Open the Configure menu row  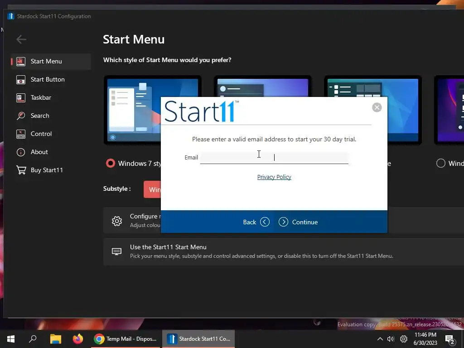[132, 221]
